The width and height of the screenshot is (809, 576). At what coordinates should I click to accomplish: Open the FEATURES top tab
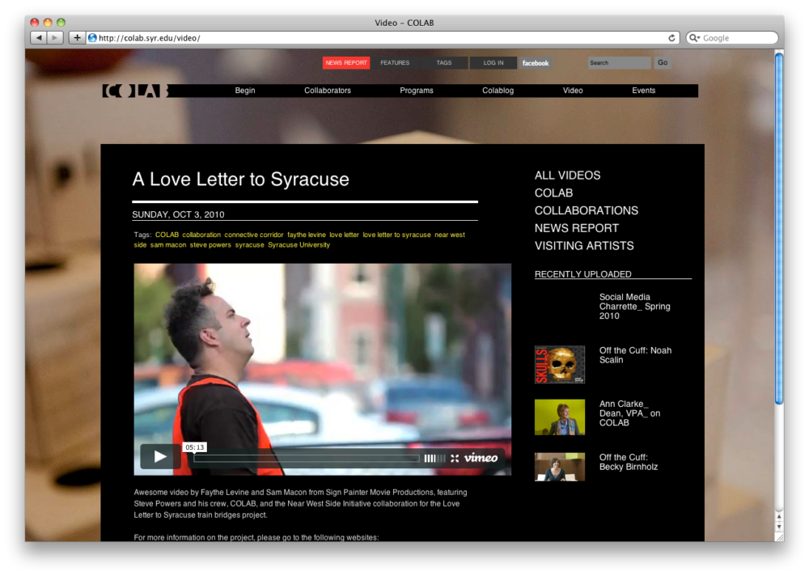[x=395, y=63]
